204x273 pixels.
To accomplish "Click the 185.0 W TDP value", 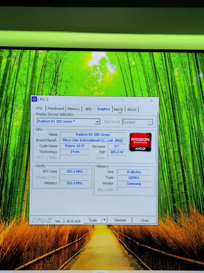I will coord(117,152).
